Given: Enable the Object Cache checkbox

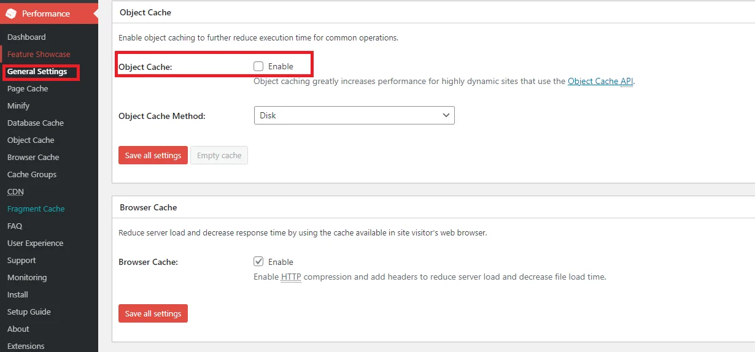Looking at the screenshot, I should 258,66.
